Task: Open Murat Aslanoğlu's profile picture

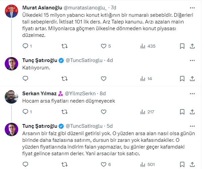Action: point(12,10)
